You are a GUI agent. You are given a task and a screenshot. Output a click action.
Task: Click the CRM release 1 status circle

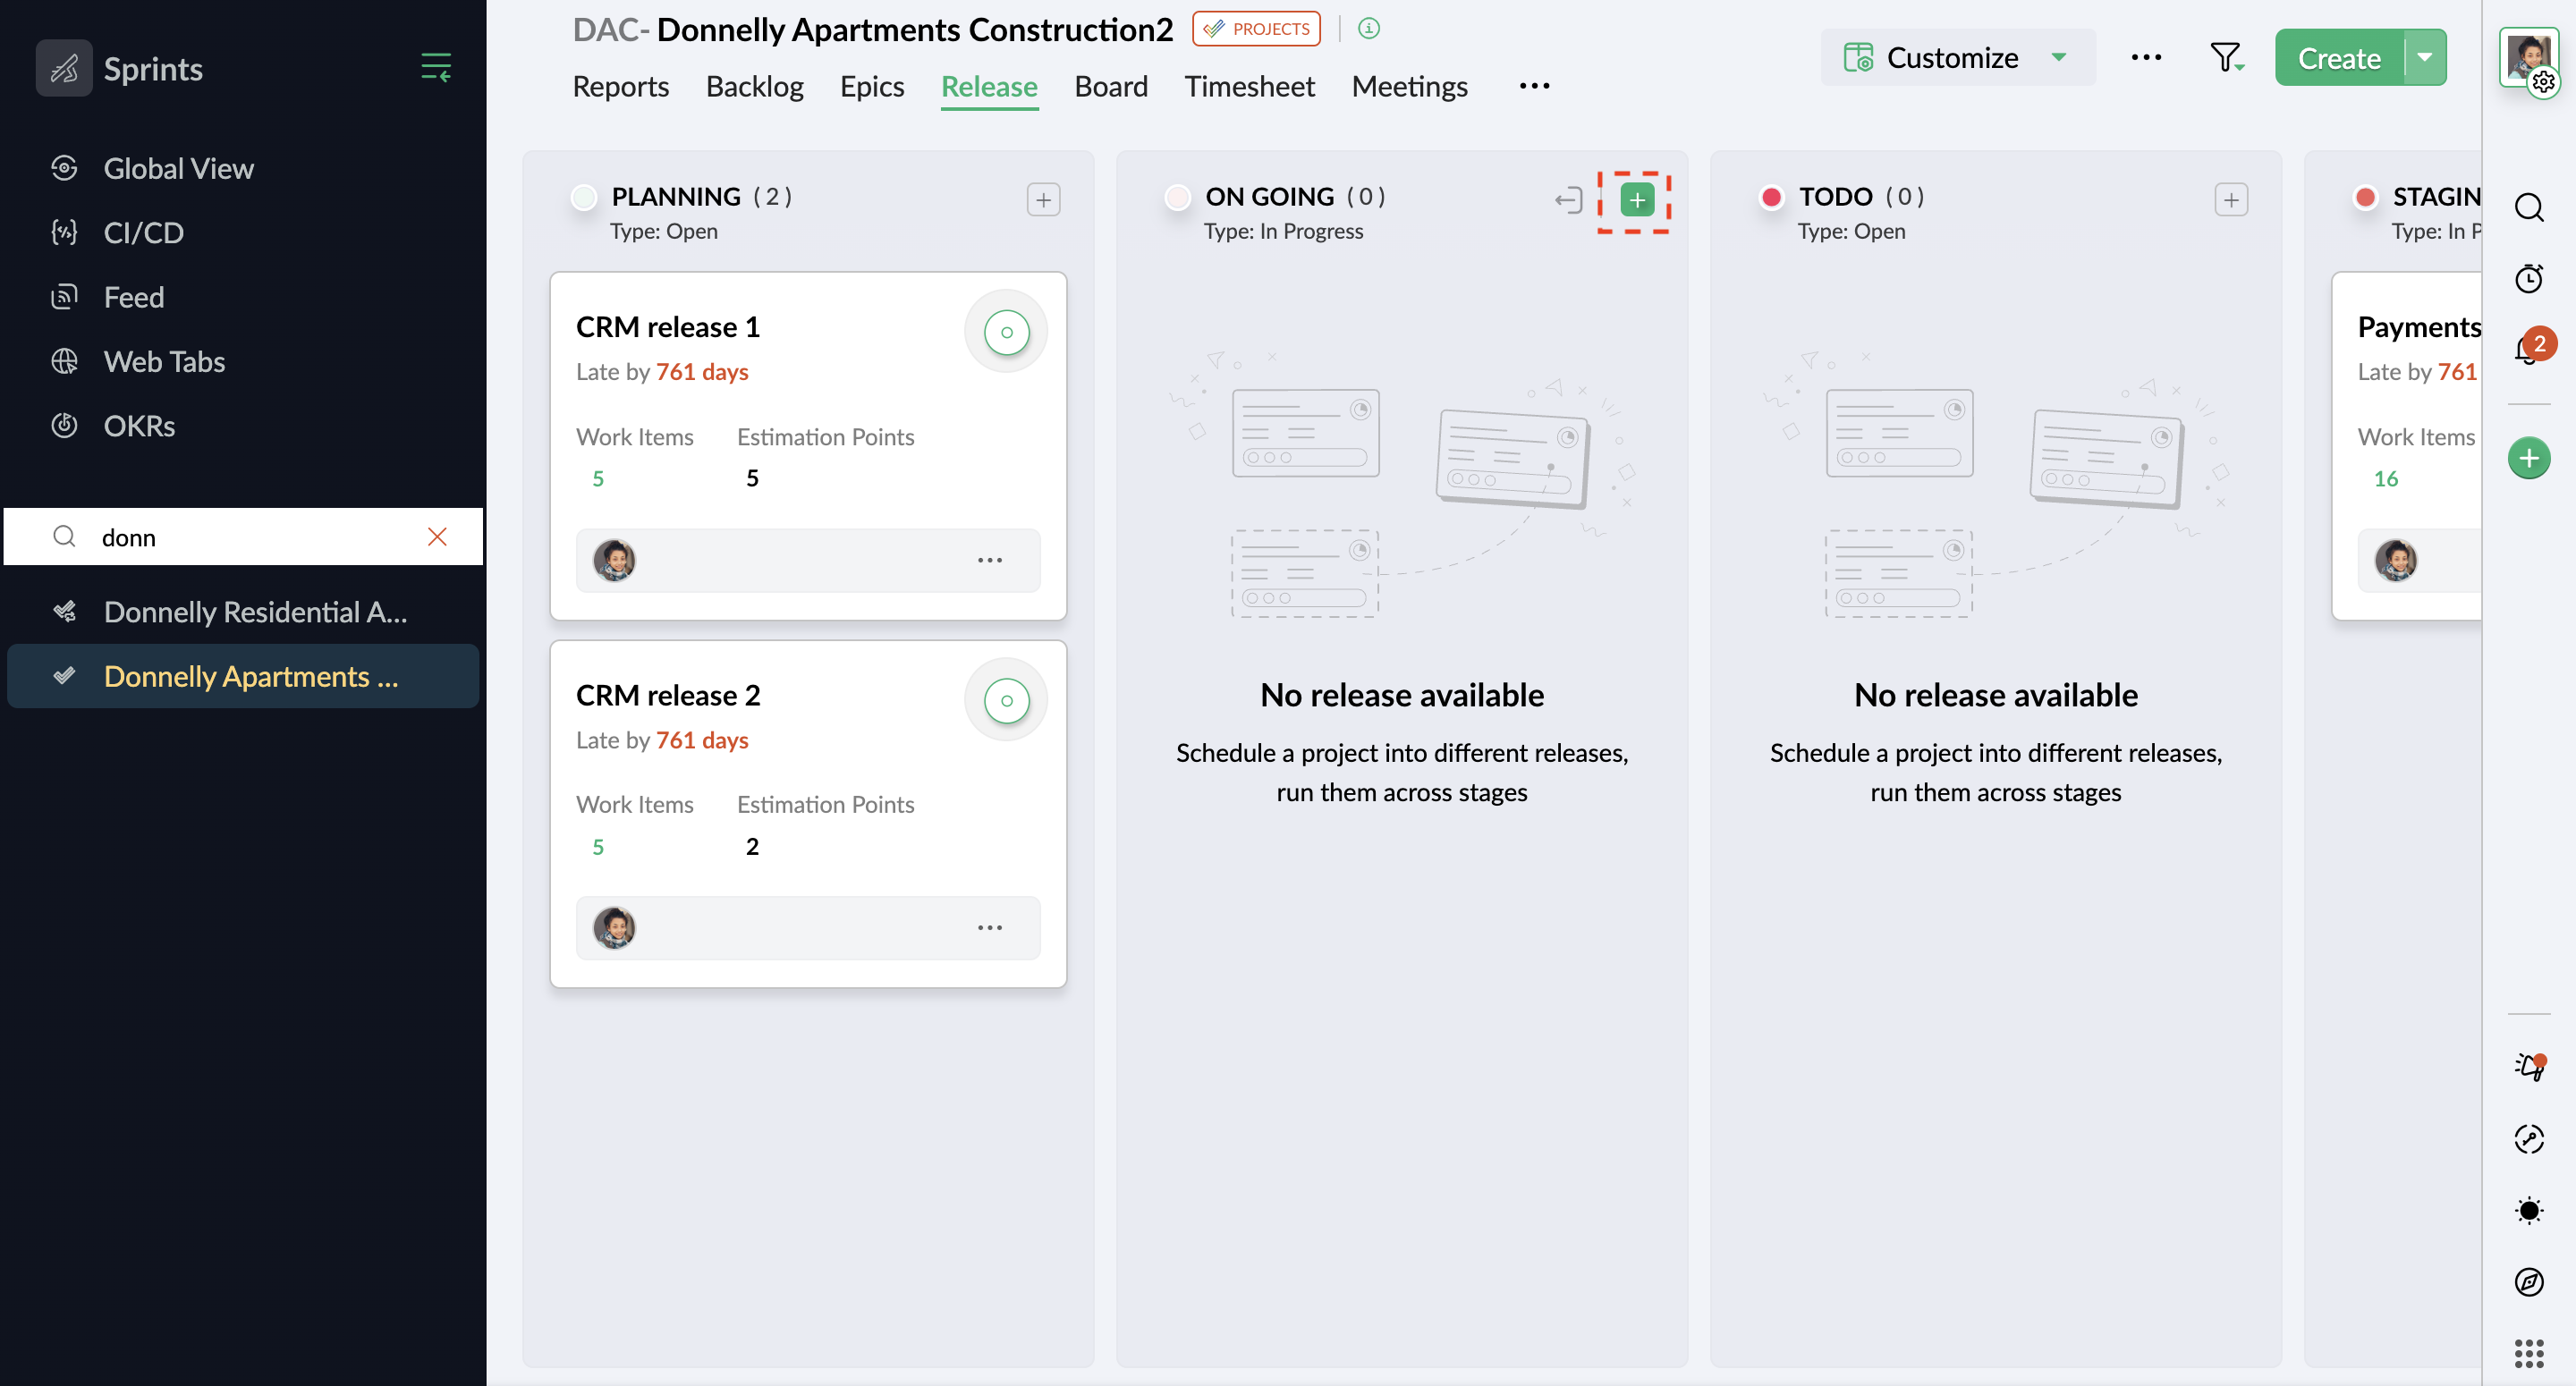(1006, 332)
